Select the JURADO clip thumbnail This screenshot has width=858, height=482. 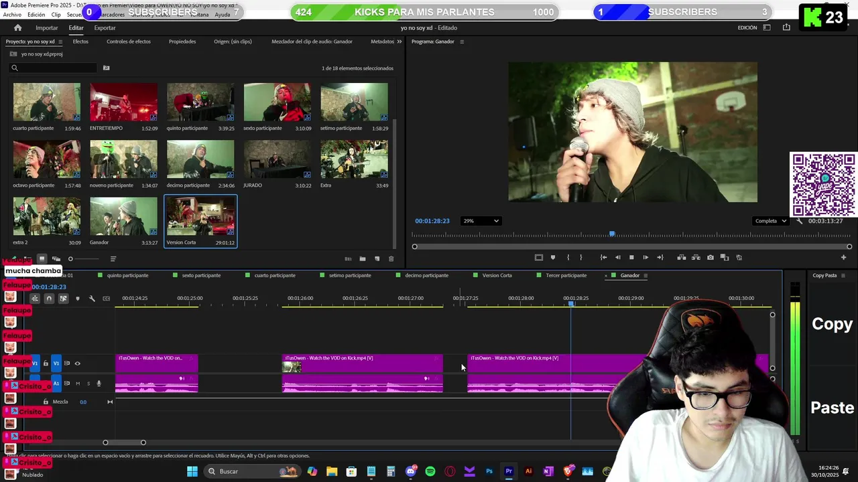point(278,159)
